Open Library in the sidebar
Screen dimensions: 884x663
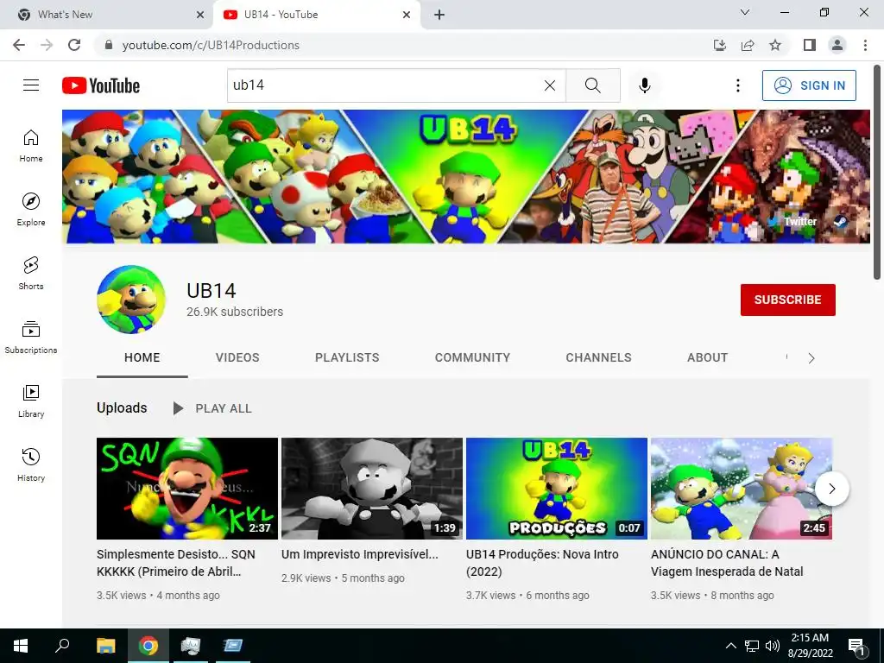point(31,401)
